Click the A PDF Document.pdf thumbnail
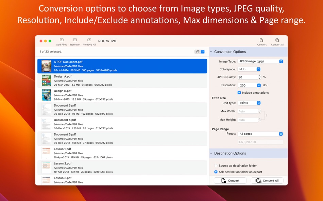 [x=46, y=66]
